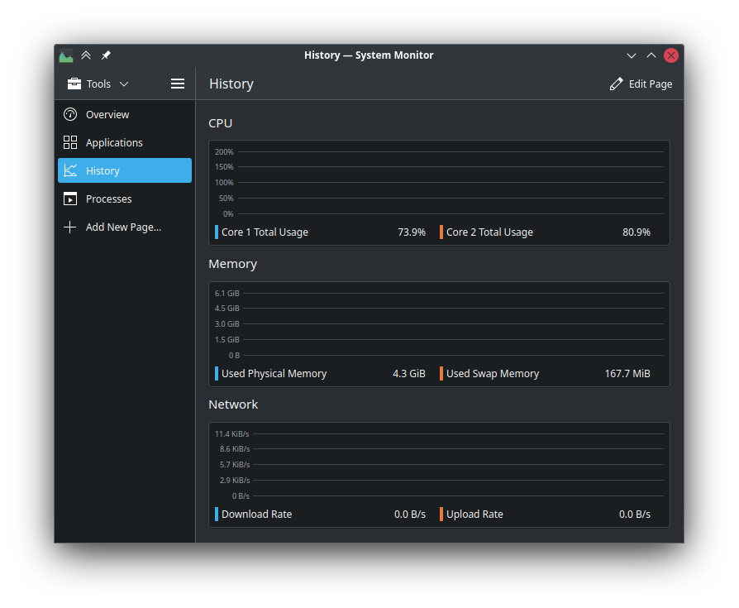739x608 pixels.
Task: Click the Edit Page button
Action: (x=641, y=84)
